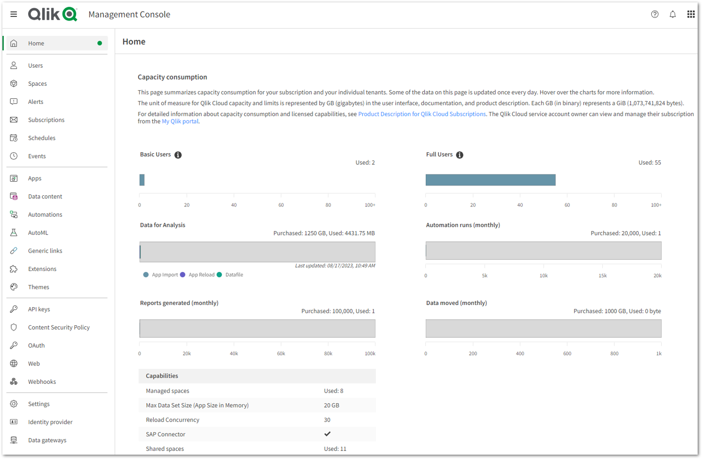Open the Settings gear icon
702x459 pixels.
pyautogui.click(x=15, y=404)
